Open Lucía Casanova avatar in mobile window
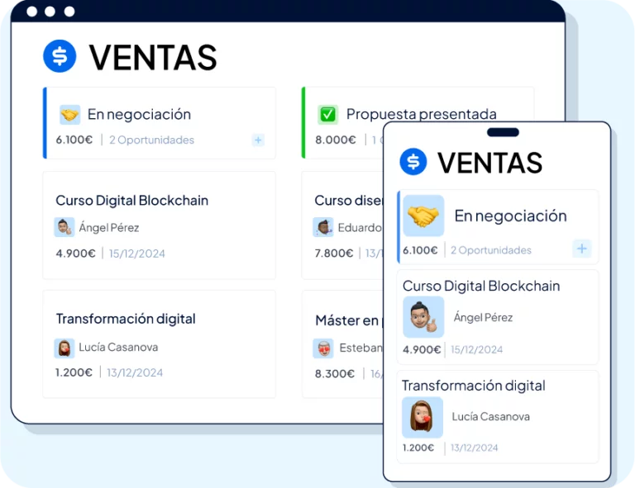Image resolution: width=635 pixels, height=488 pixels. pos(423,417)
